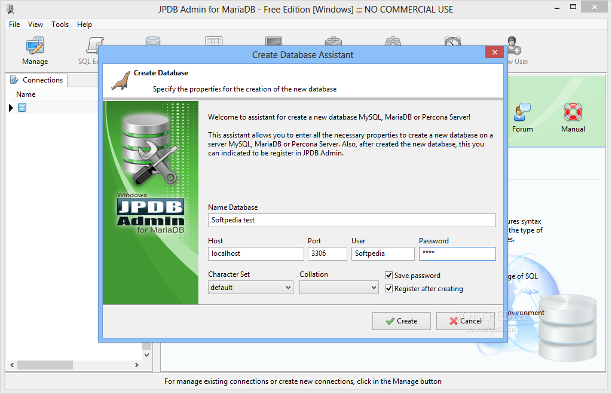Uncheck Register after creating checkbox
Screen dimensions: 612x394
388,289
